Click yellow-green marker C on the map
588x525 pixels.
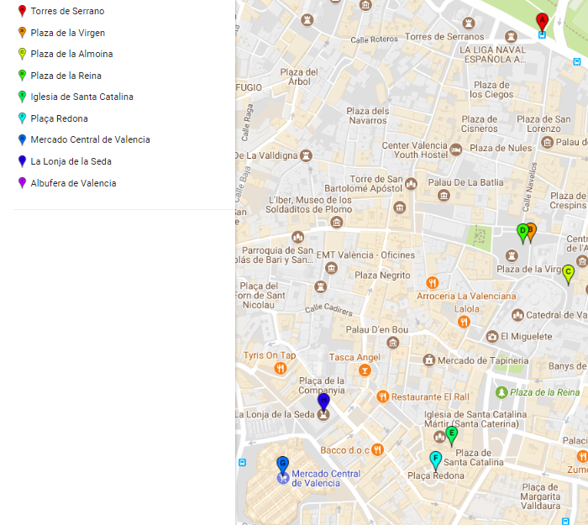pos(568,273)
